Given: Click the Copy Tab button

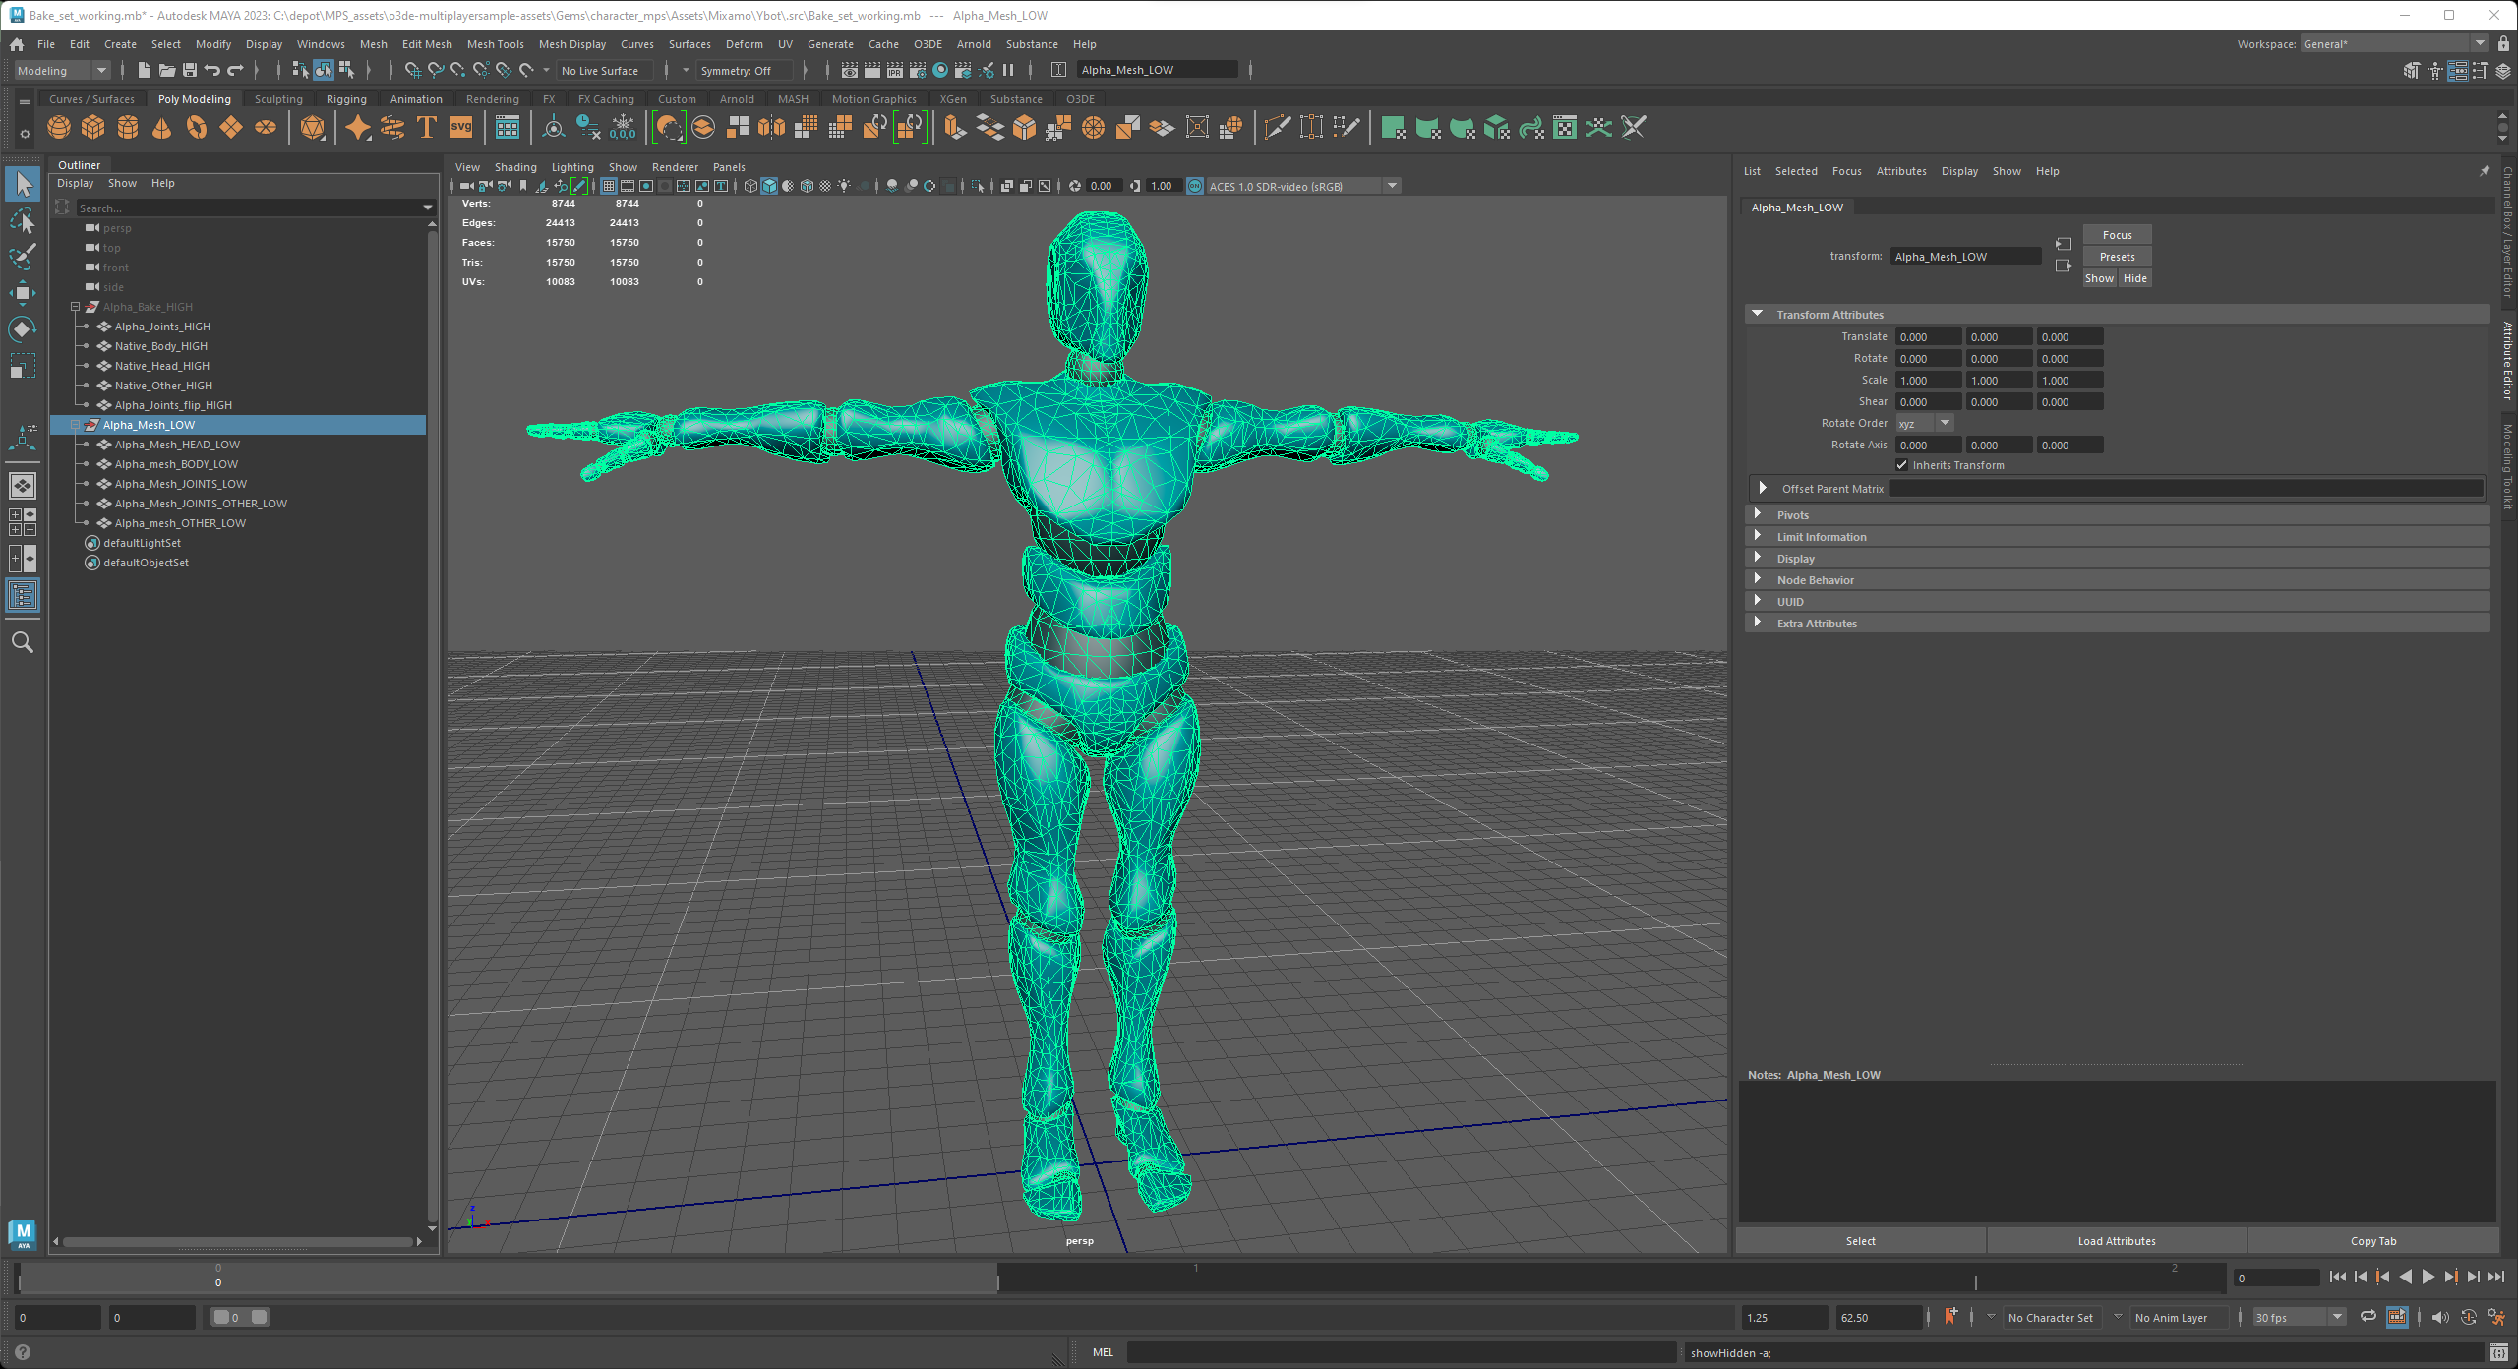Looking at the screenshot, I should 2373,1241.
